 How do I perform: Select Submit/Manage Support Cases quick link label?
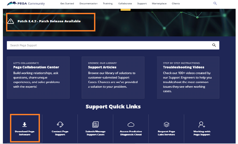coord(95,133)
